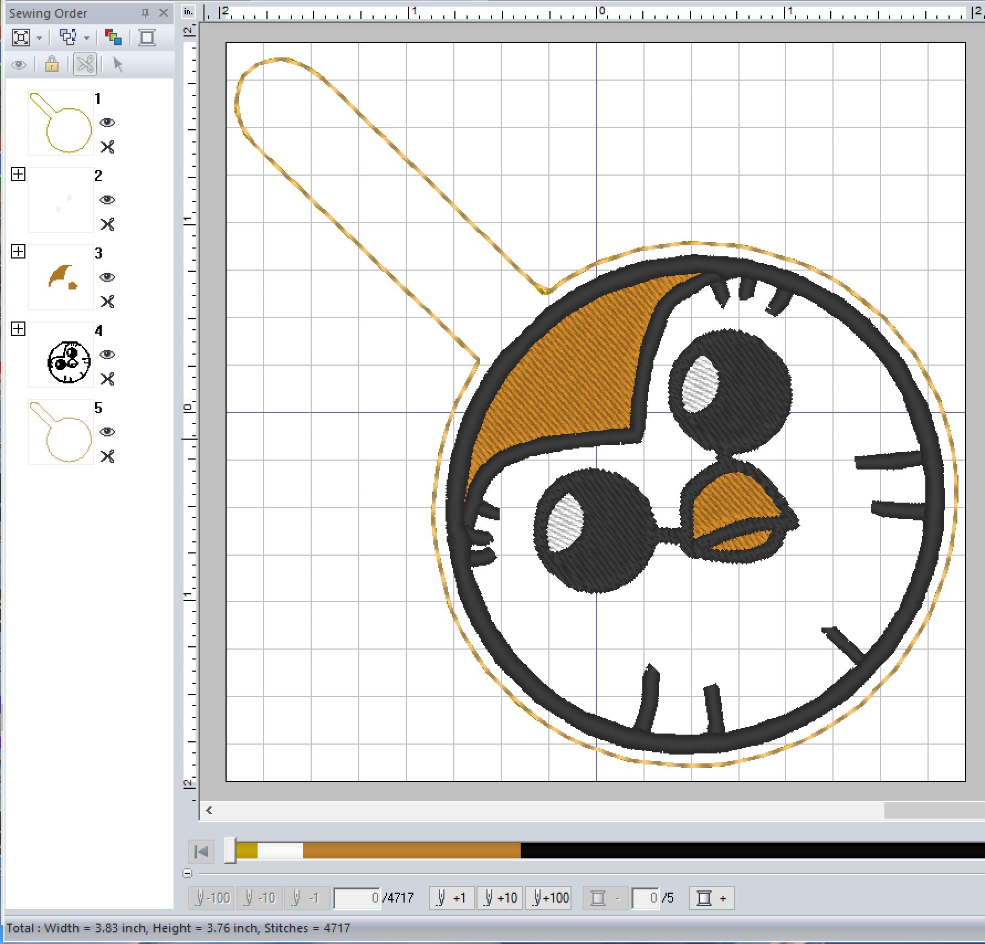Click the overlapping squares sewing order icon

click(68, 38)
